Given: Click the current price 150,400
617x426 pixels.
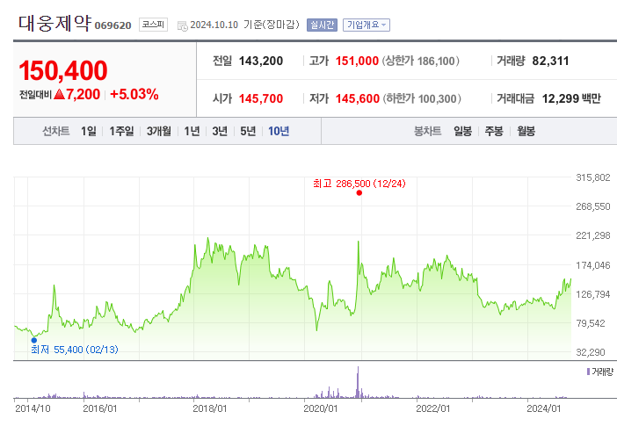Looking at the screenshot, I should click(63, 71).
